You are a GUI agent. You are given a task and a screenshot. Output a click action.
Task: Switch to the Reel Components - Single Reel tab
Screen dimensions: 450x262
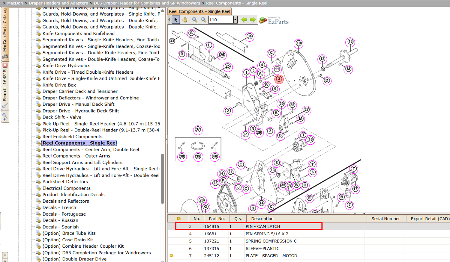pos(199,11)
